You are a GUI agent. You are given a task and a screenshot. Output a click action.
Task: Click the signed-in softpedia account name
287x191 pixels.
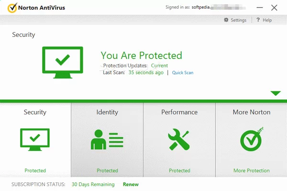(219, 7)
